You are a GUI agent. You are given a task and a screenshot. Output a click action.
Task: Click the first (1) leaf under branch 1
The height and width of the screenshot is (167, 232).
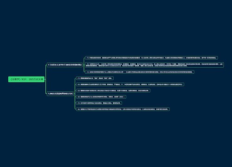pos(151,58)
